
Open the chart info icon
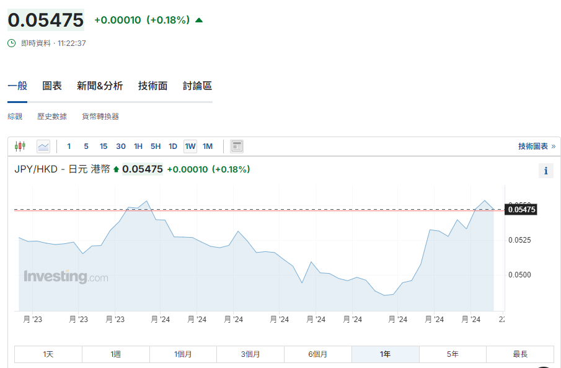[x=546, y=171]
